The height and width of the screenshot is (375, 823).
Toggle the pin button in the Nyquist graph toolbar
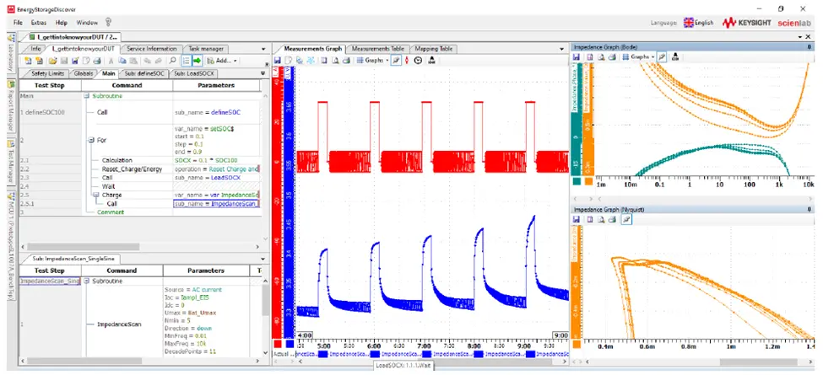626,219
